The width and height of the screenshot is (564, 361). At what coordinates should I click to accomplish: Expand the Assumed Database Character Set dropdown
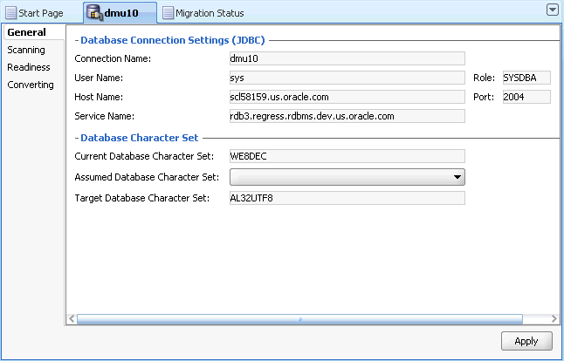(457, 177)
